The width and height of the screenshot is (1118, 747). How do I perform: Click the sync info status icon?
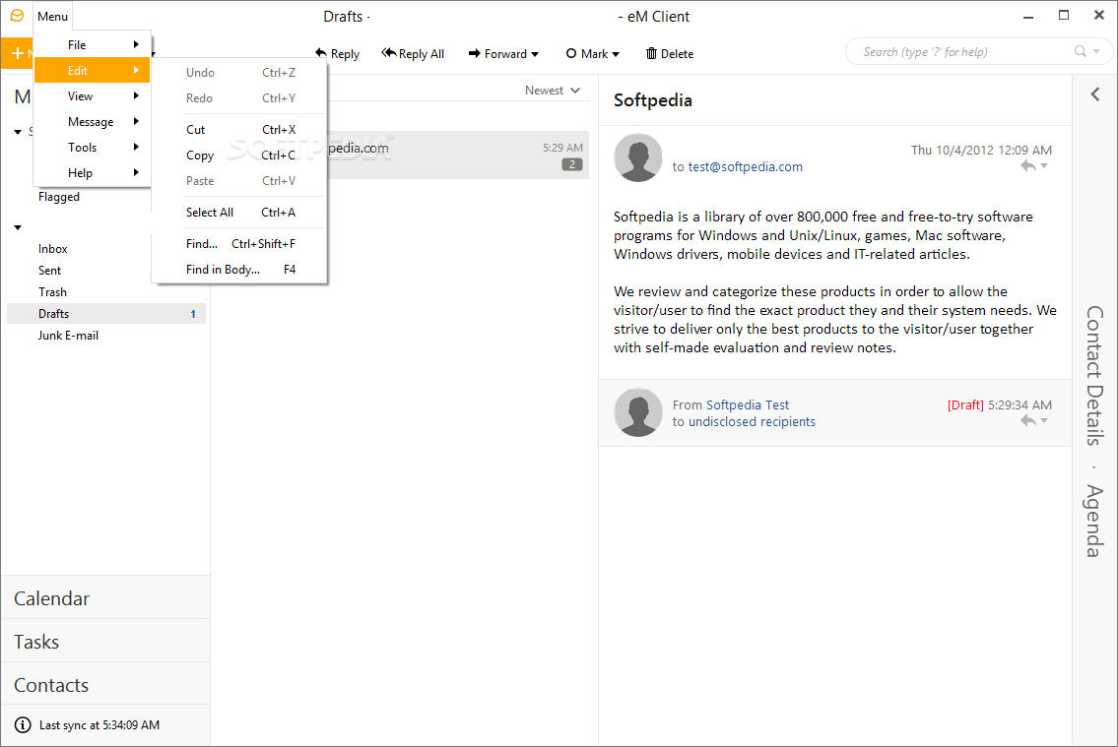(23, 725)
